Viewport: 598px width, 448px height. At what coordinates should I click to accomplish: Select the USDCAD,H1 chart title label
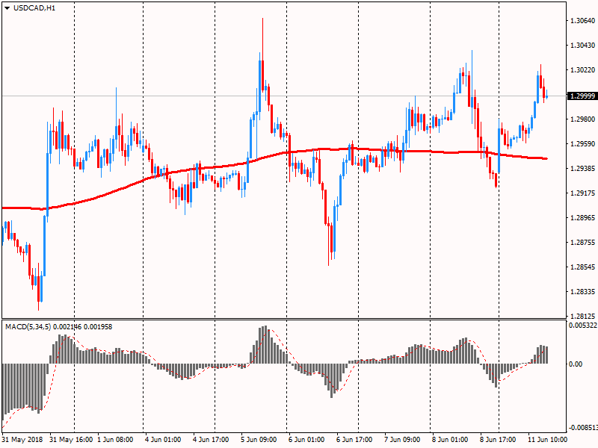(x=34, y=8)
